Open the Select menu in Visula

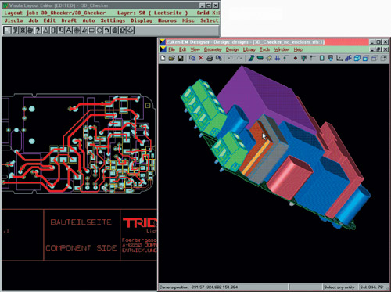pyautogui.click(x=210, y=20)
